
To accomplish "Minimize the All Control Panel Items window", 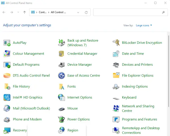I will [x=146, y=3].
